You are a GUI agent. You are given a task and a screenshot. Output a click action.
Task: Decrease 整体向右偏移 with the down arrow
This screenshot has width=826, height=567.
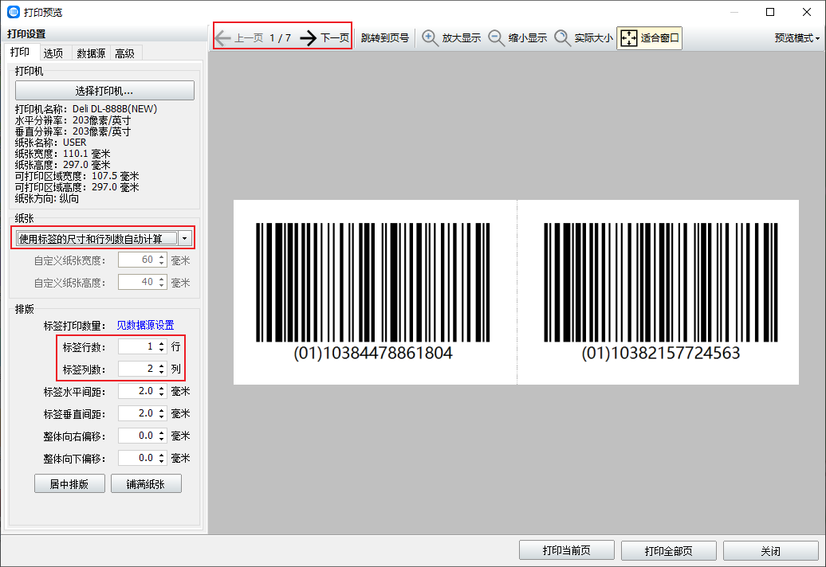click(162, 440)
